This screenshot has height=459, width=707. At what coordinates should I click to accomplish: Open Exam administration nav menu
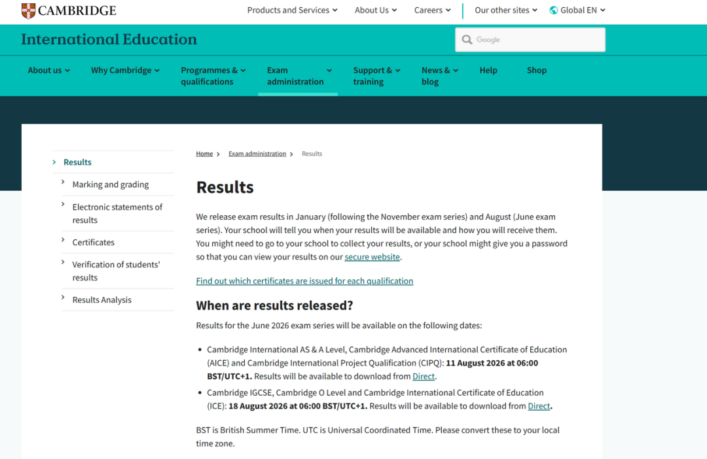[299, 76]
